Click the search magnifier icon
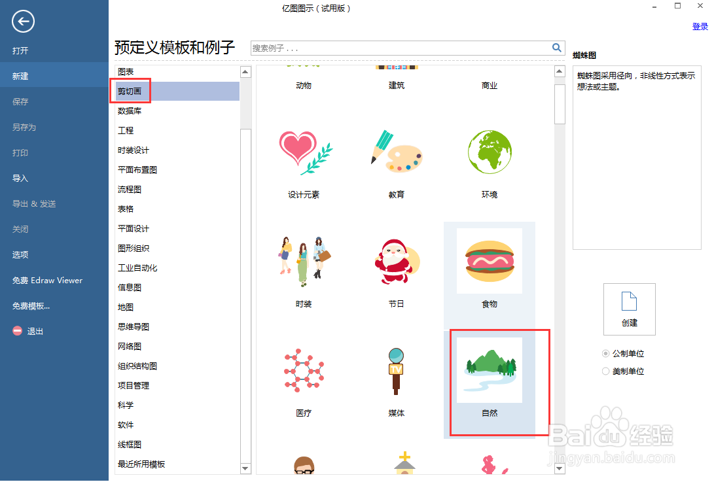Image resolution: width=714 pixels, height=482 pixels. pyautogui.click(x=556, y=48)
